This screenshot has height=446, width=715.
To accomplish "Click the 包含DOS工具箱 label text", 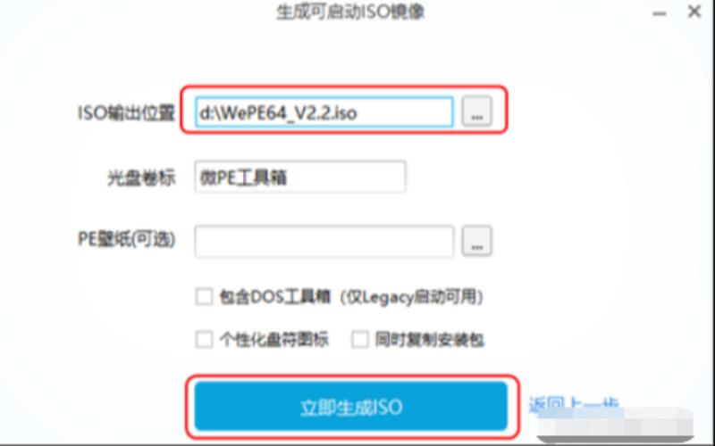I will click(x=274, y=297).
